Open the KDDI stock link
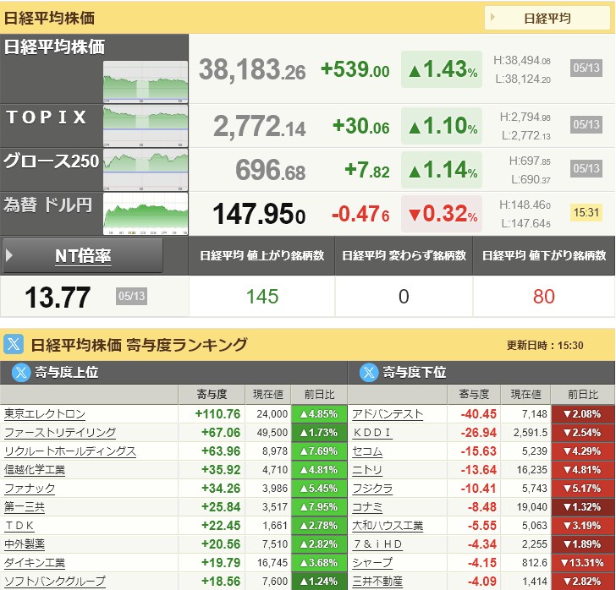 (x=371, y=433)
